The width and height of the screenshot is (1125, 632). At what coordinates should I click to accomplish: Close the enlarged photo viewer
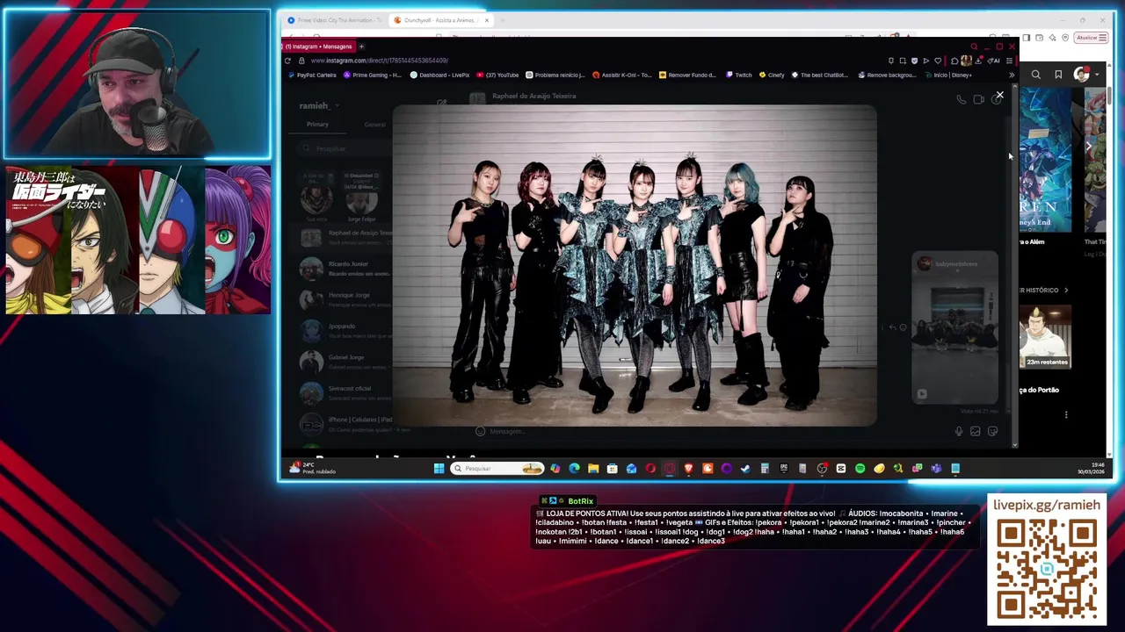pyautogui.click(x=999, y=95)
